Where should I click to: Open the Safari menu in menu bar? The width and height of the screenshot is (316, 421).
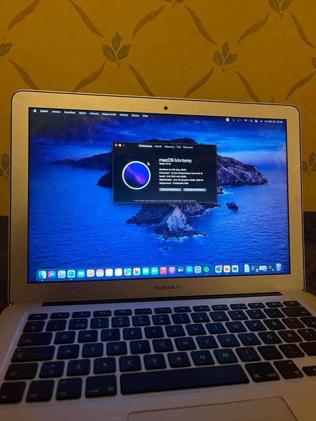pos(44,111)
